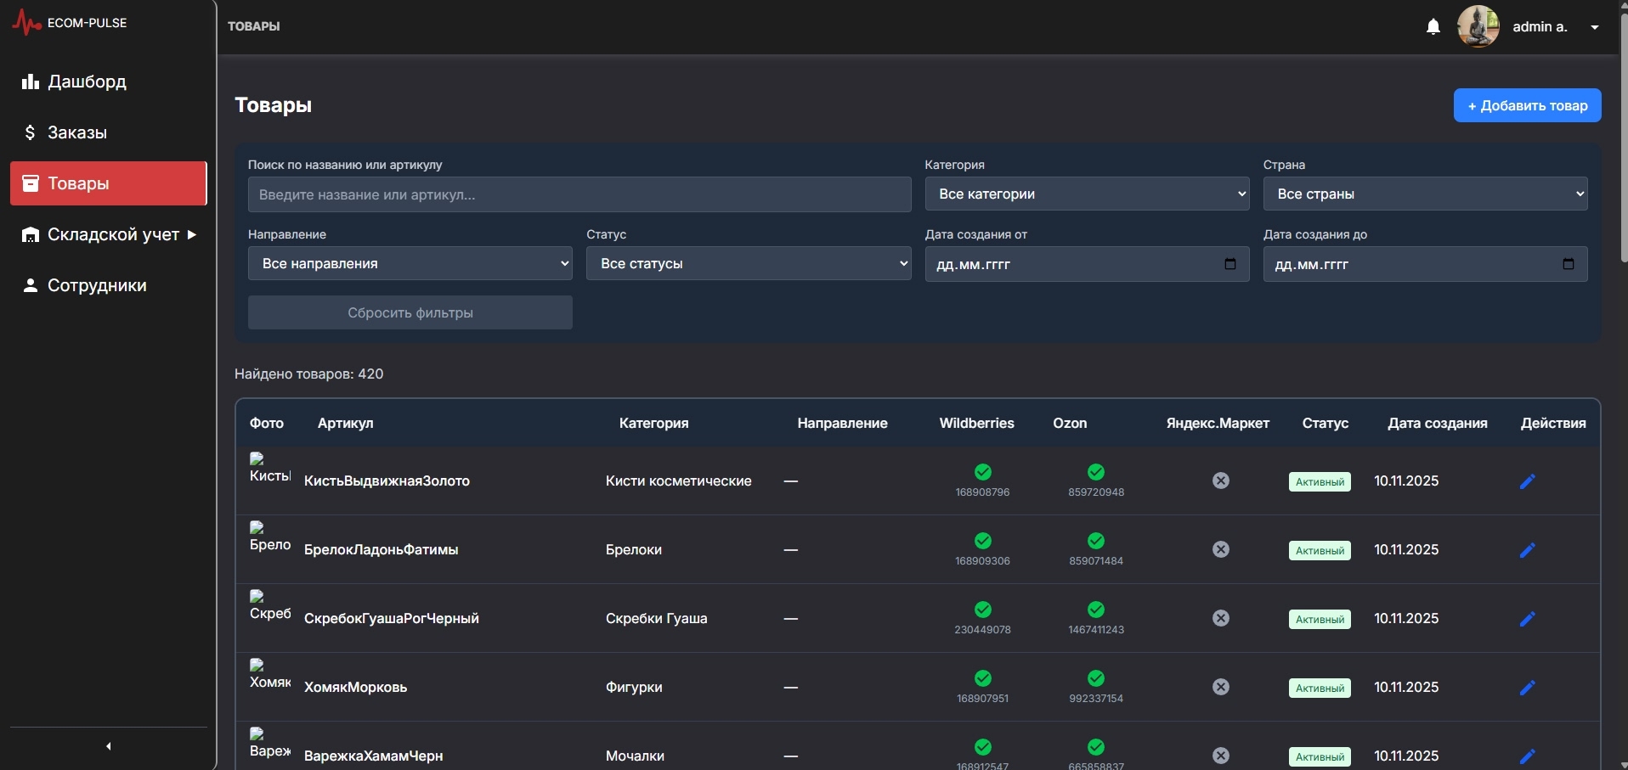Click edit pencil for ХомякМорковь row
1628x770 pixels.
tap(1527, 688)
